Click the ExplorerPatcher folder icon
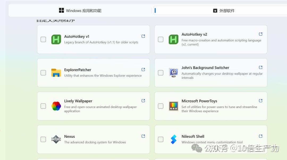The image size is (287, 160). [56, 73]
